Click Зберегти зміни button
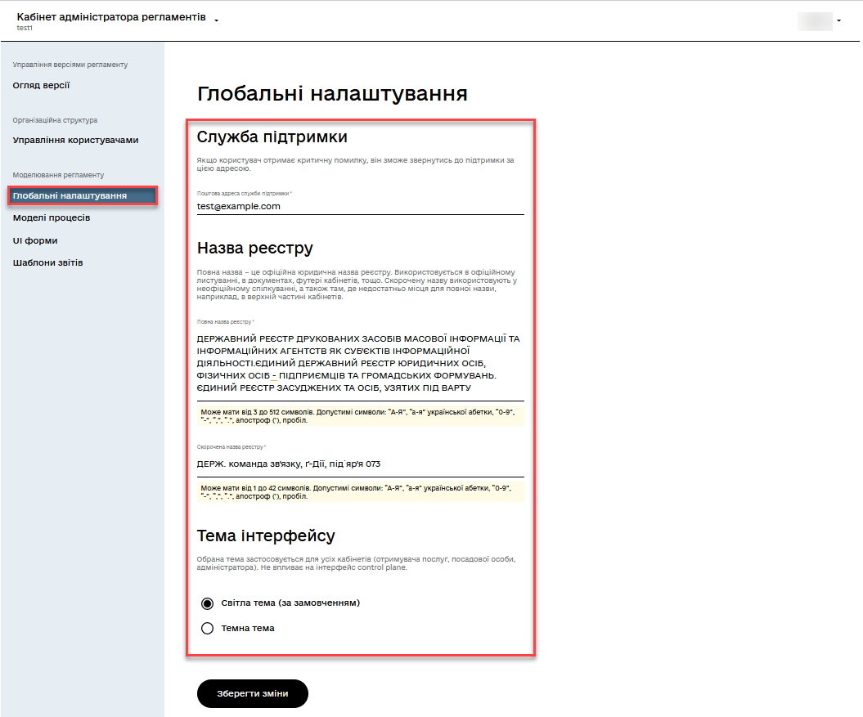The image size is (863, 717). coord(253,694)
